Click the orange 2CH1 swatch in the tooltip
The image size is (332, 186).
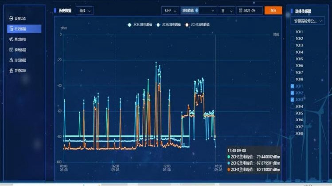coord(228,169)
